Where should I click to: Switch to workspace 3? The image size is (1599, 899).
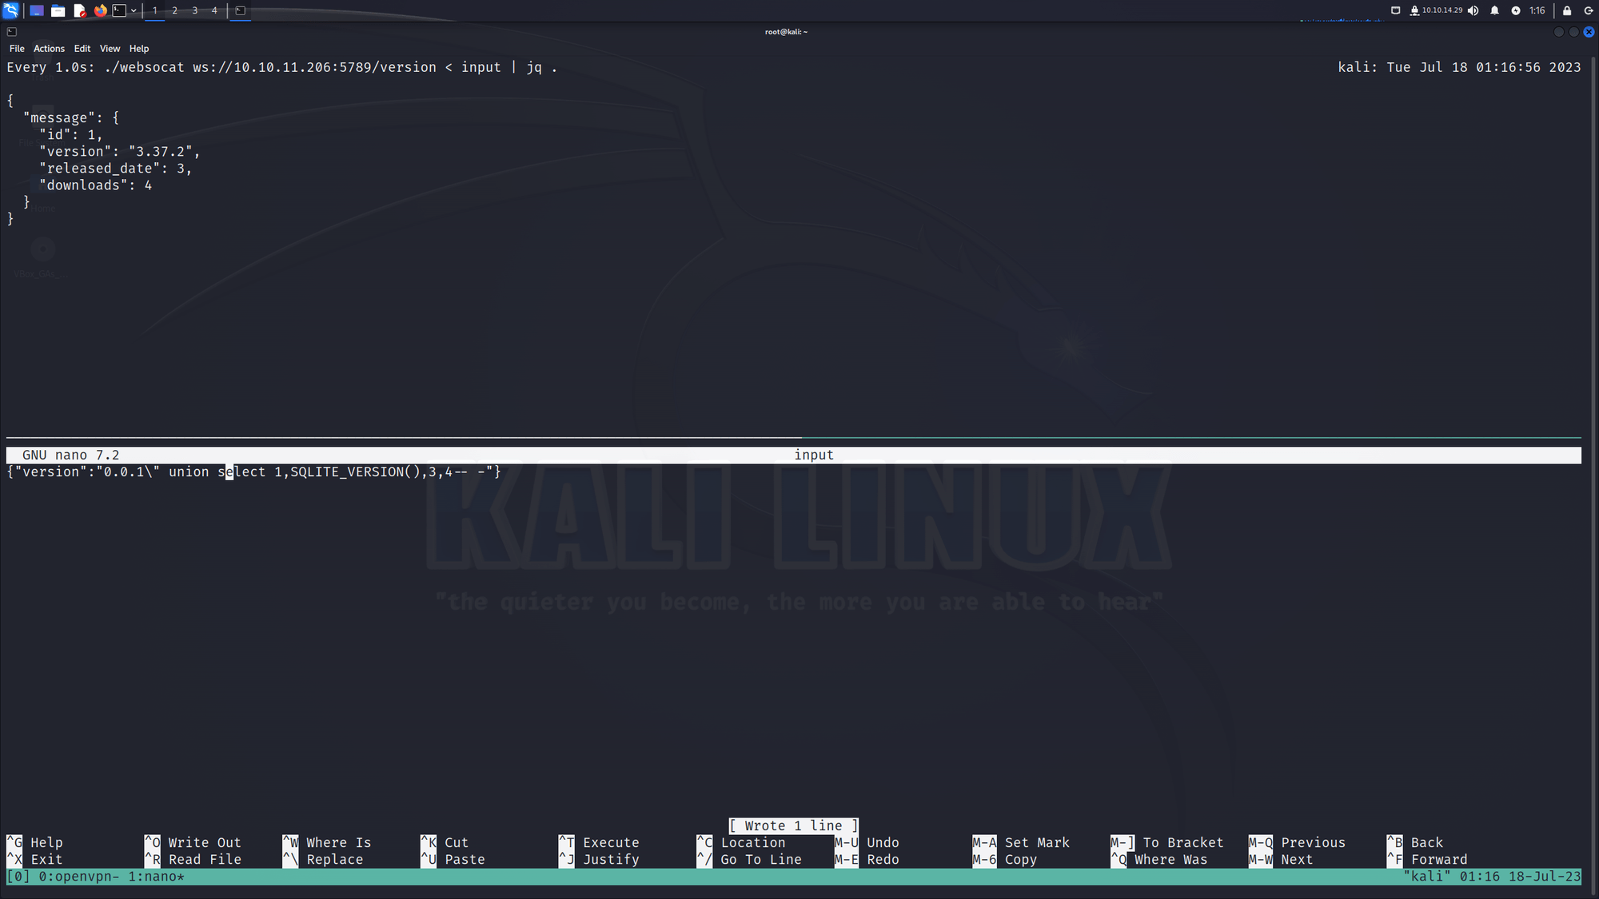[x=195, y=10]
